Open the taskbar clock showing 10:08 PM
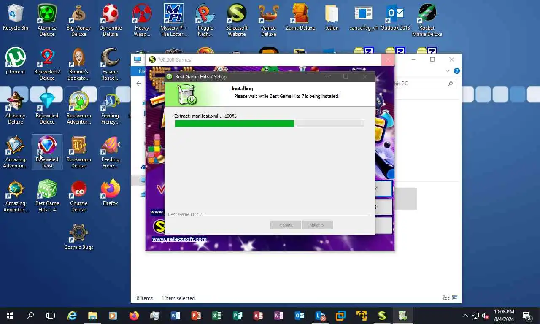This screenshot has width=540, height=324. [504, 316]
